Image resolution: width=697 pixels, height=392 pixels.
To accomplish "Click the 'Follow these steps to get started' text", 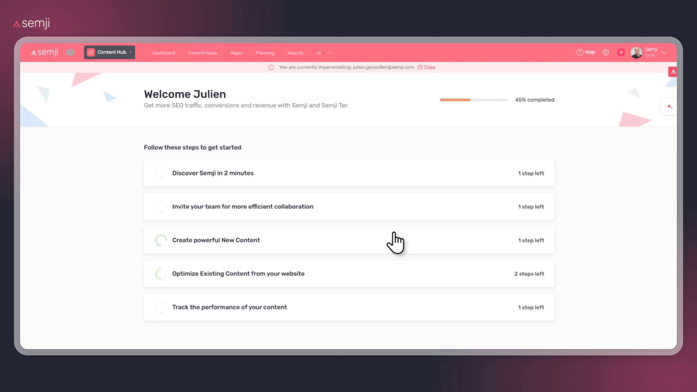I will coord(192,148).
